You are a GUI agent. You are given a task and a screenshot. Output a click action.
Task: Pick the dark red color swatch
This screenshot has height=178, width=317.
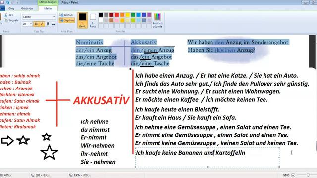point(111,15)
